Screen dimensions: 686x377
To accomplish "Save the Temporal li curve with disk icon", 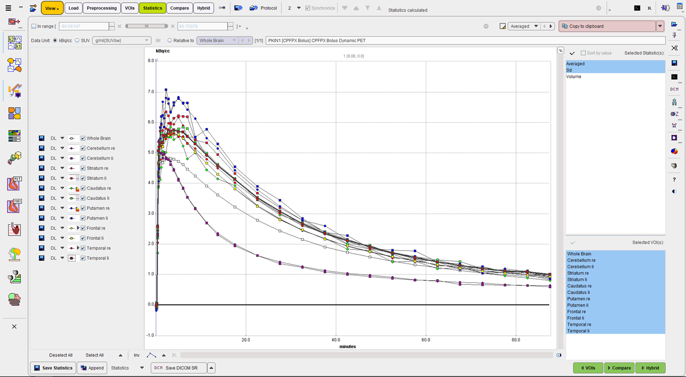I will [x=42, y=258].
